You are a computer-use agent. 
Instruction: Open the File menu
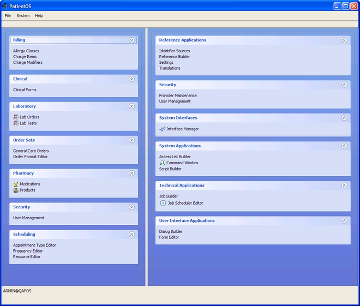point(8,16)
